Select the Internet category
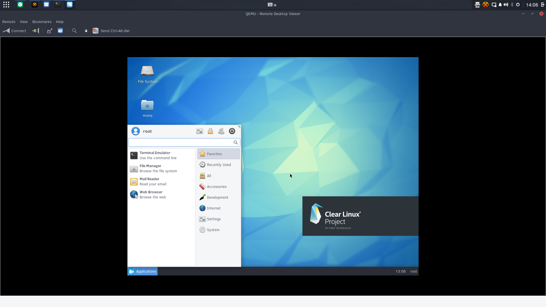The width and height of the screenshot is (546, 307). [x=219, y=208]
